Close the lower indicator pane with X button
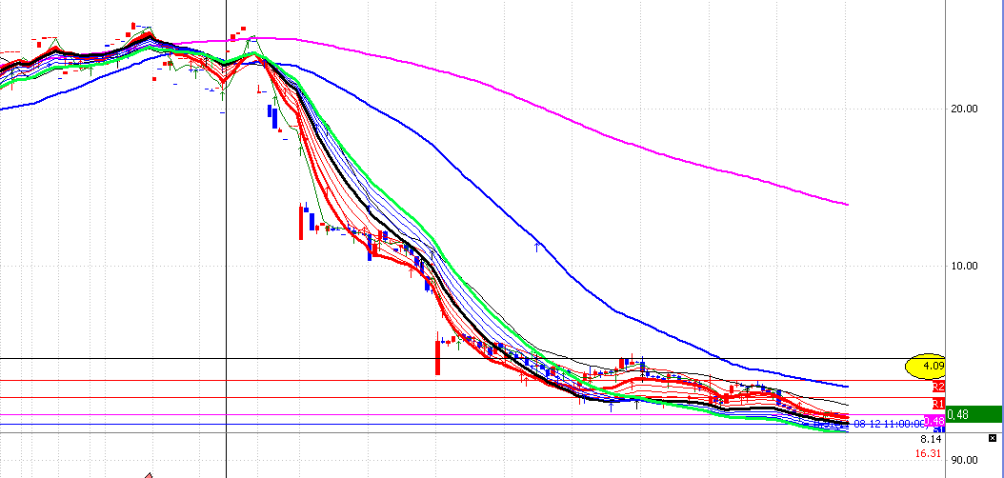 pos(994,438)
